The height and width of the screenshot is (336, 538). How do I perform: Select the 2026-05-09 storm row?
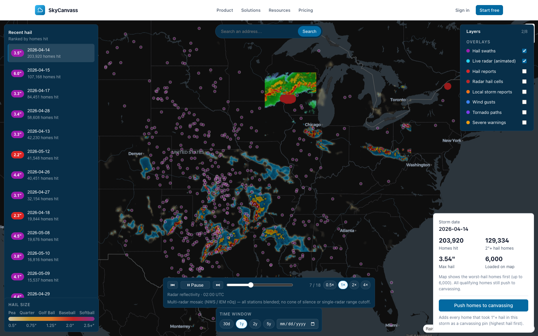(x=51, y=277)
